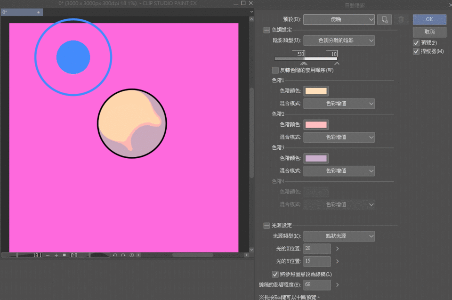The image size is (452, 300).
Task: Click the rotate canvas right icon
Action: [x=123, y=255]
